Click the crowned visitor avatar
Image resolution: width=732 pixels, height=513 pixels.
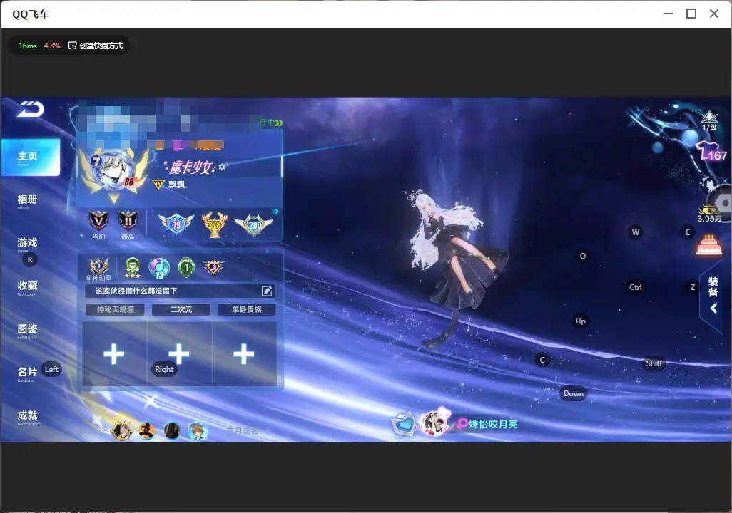[x=121, y=430]
